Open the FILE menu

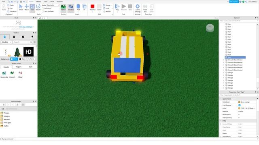[x=3, y=2]
